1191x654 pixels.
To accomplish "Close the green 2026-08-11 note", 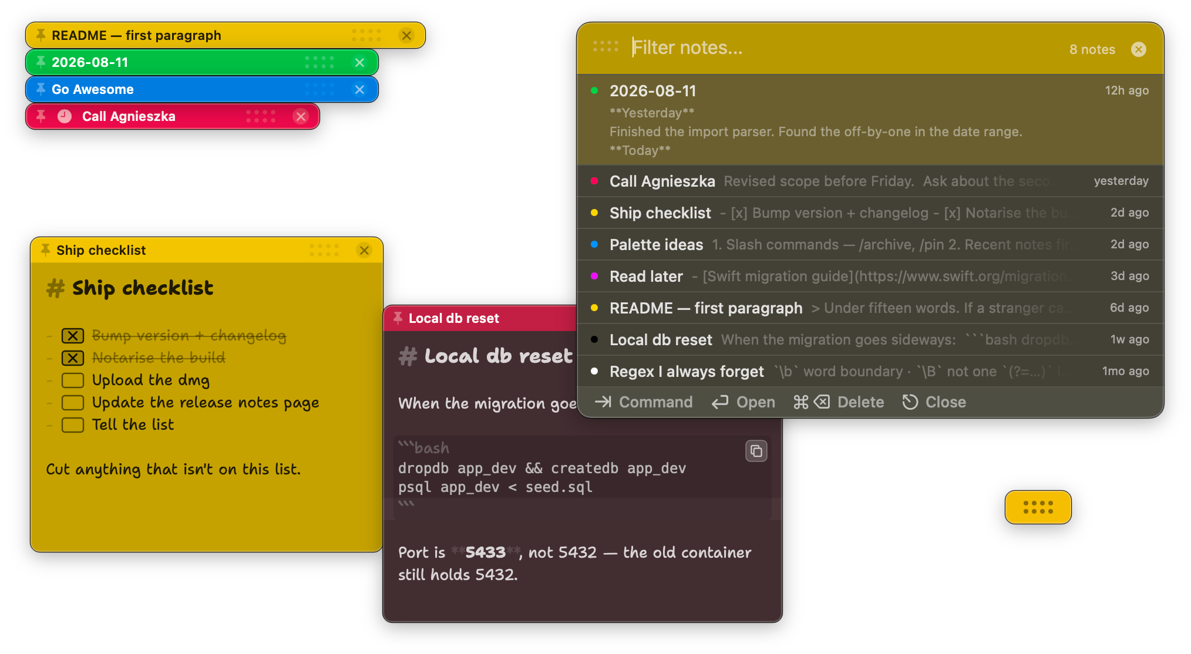I will [359, 62].
